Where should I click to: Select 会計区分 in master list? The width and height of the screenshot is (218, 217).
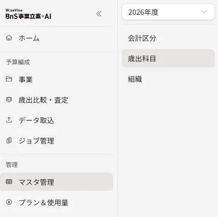168,38
